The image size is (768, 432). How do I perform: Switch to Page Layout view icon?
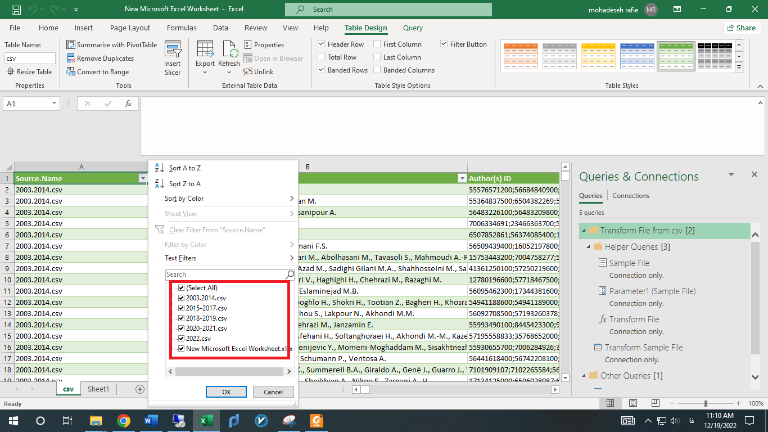click(x=633, y=403)
